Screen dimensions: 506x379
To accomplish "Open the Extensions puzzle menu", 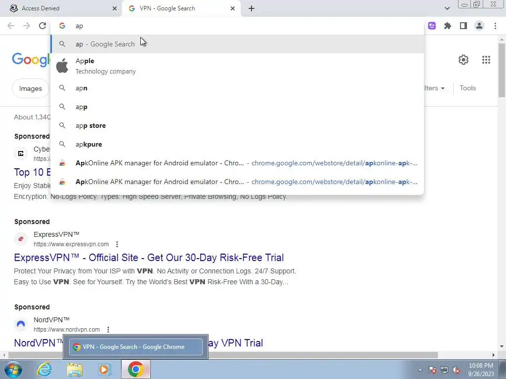I will tap(448, 26).
